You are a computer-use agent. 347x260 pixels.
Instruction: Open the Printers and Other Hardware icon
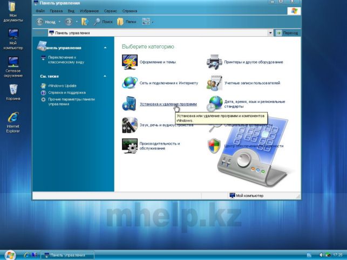pos(214,62)
